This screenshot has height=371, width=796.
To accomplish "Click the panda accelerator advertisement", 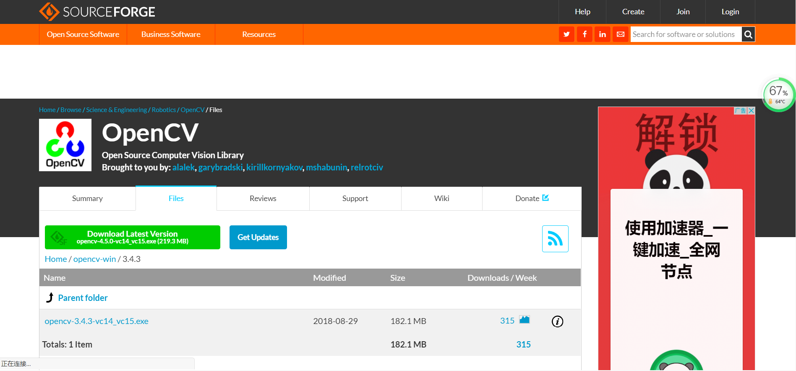I will coord(676,239).
